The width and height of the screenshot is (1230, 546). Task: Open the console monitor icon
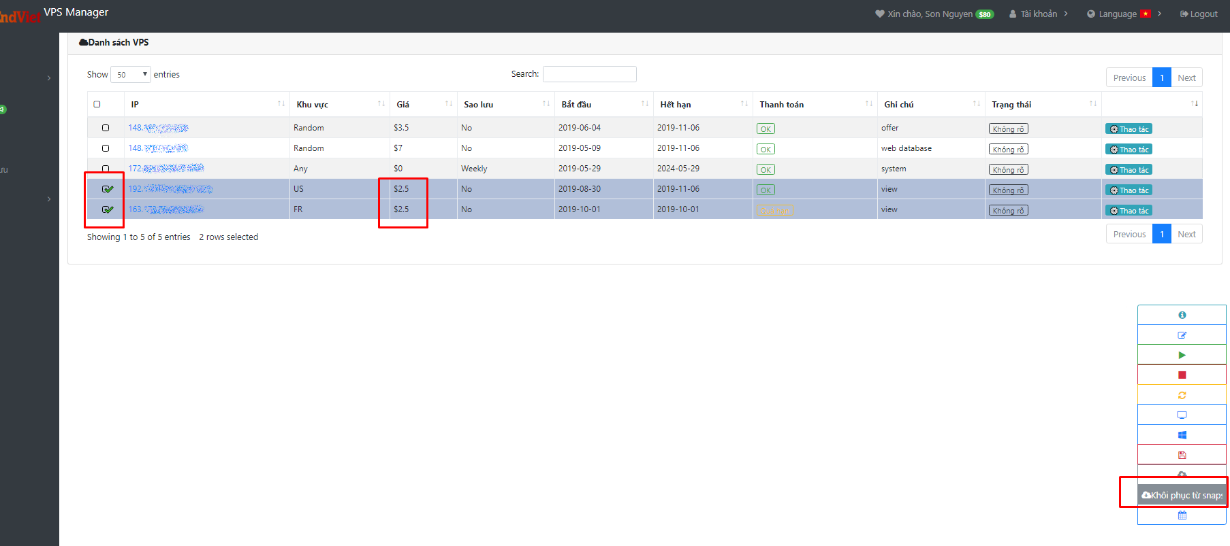click(x=1182, y=415)
